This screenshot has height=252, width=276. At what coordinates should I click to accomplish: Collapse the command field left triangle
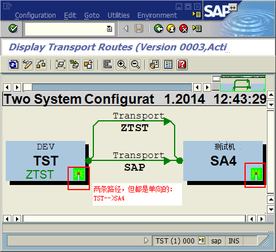click(x=125, y=29)
